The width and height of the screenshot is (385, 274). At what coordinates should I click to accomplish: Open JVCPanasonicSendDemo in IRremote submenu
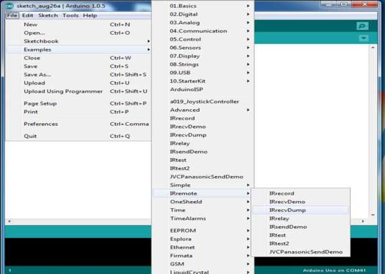pyautogui.click(x=301, y=252)
